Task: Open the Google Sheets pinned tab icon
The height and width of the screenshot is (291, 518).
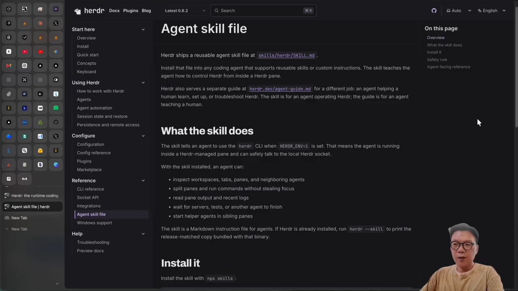Action: [25, 136]
